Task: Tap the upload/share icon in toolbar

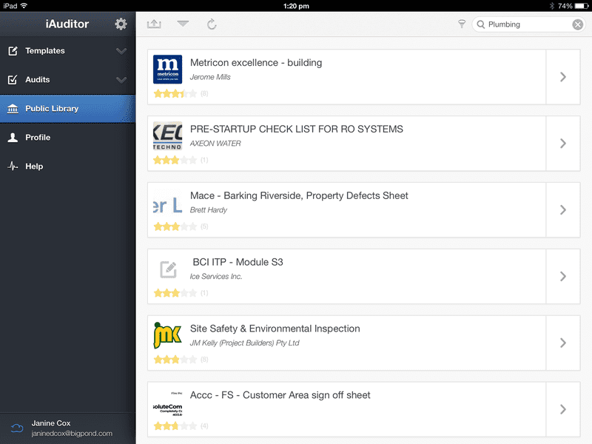Action: (x=154, y=24)
